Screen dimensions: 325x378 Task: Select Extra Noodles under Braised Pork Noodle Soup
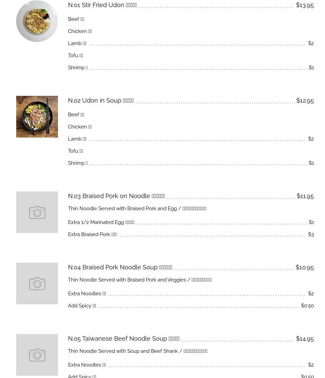pos(87,294)
